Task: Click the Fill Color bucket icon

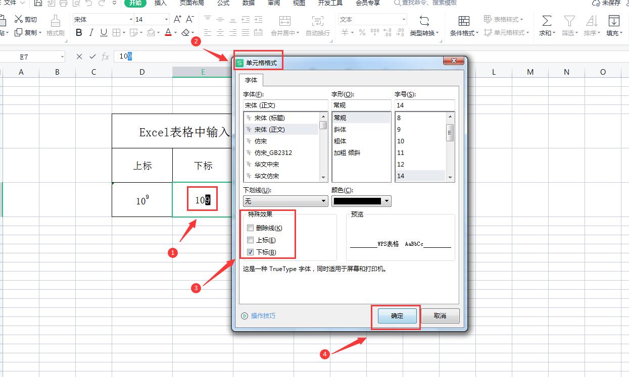Action: 151,32
